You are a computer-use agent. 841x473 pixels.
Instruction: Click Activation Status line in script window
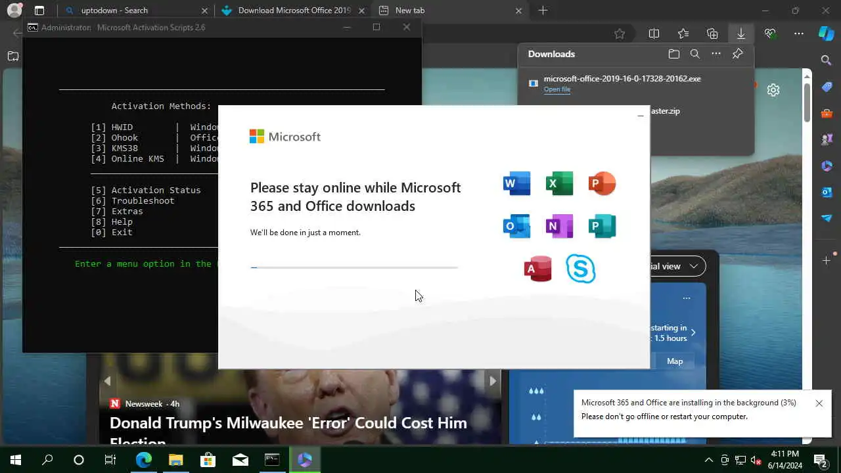pos(146,190)
